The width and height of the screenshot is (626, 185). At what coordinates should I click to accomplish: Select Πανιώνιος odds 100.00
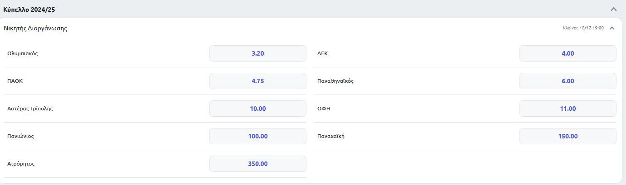(x=258, y=136)
